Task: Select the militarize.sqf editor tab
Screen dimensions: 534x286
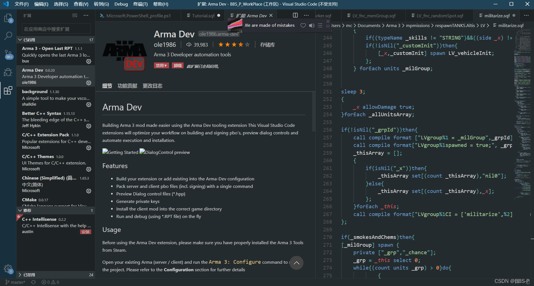Action: click(497, 16)
